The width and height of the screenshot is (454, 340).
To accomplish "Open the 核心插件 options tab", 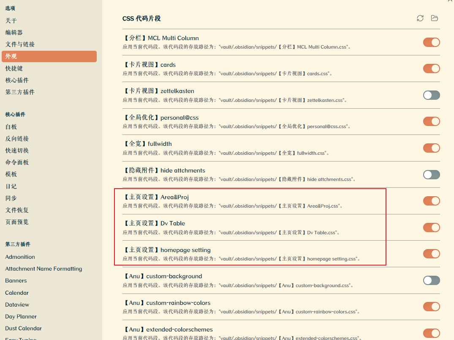I will click(x=49, y=80).
